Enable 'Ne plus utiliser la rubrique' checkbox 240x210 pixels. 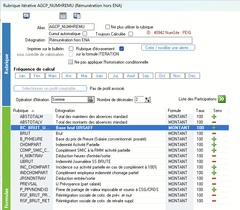pyautogui.click(x=108, y=27)
